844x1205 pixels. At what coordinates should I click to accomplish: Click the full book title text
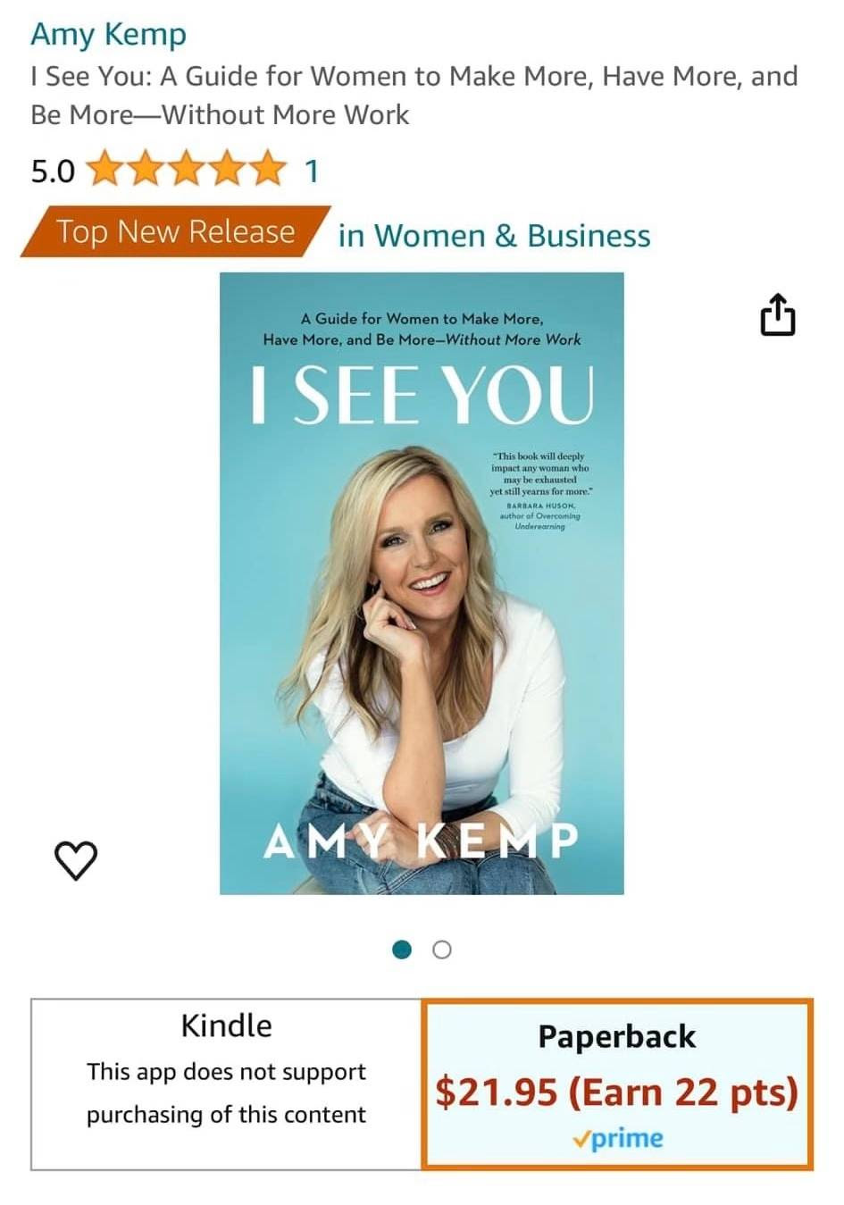pyautogui.click(x=414, y=96)
